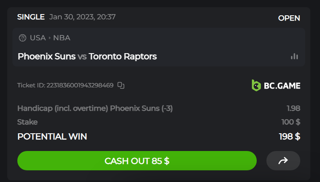Viewport: 320px width, 182px height.
Task: Click the breadcrumb arrow between USA and NBA
Action: (x=50, y=38)
